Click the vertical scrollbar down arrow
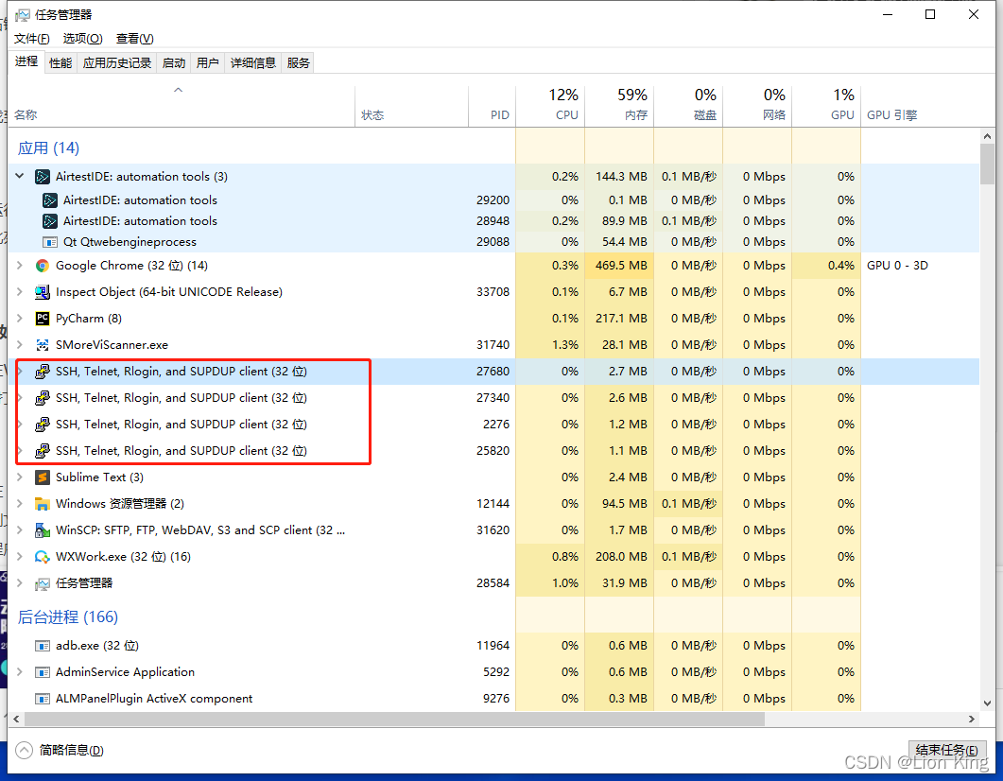The image size is (1003, 781). [987, 703]
